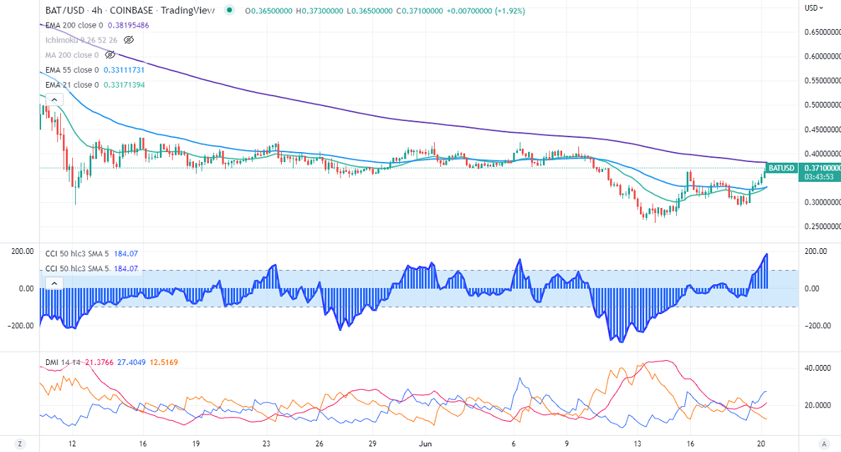Click the EMA 55 value 0.33111731
The width and height of the screenshot is (841, 452).
[x=124, y=70]
